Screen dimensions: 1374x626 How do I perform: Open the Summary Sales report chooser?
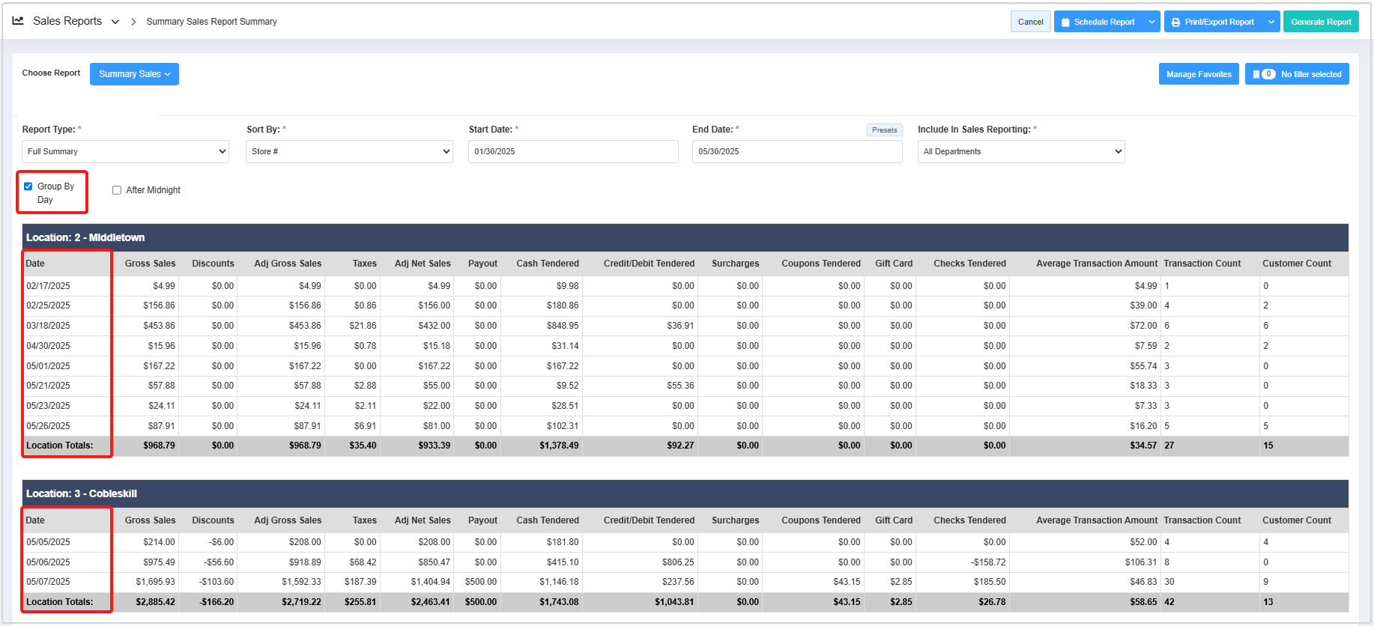134,74
